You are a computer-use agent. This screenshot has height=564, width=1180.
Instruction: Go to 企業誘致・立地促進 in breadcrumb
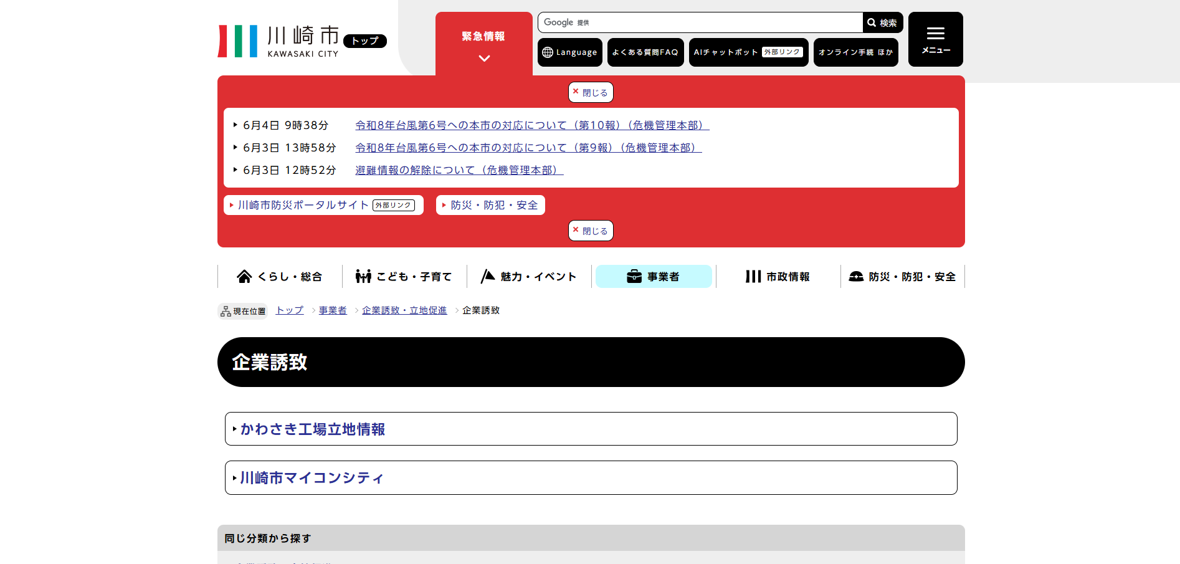point(404,310)
